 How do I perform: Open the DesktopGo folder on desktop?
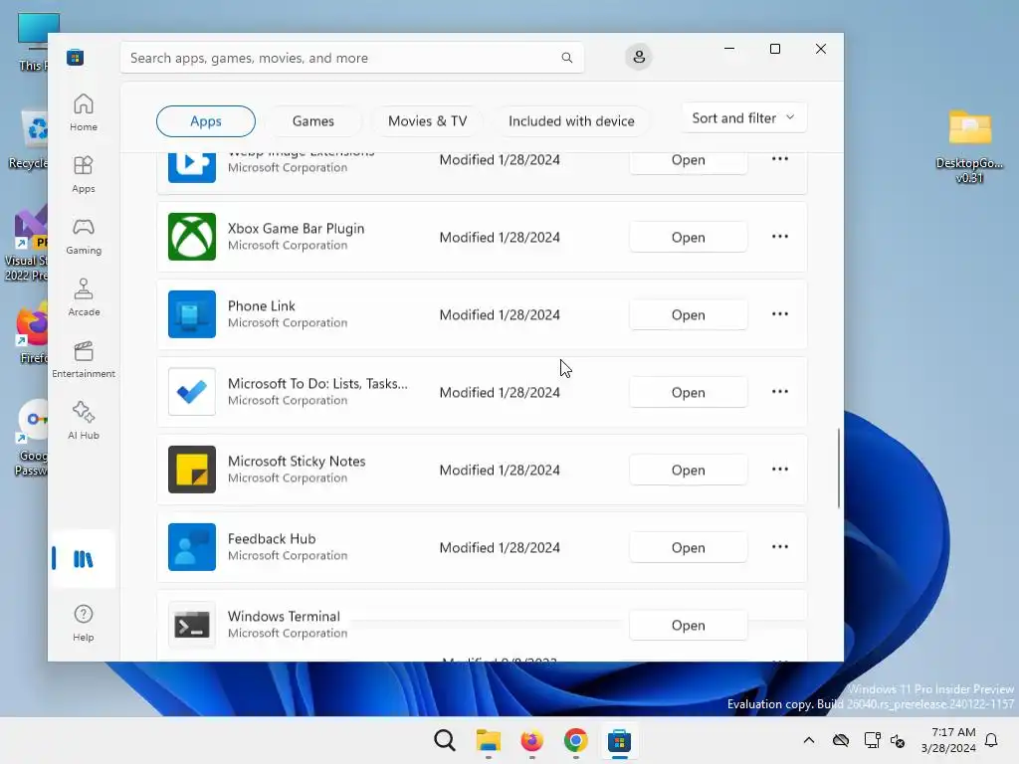969,146
